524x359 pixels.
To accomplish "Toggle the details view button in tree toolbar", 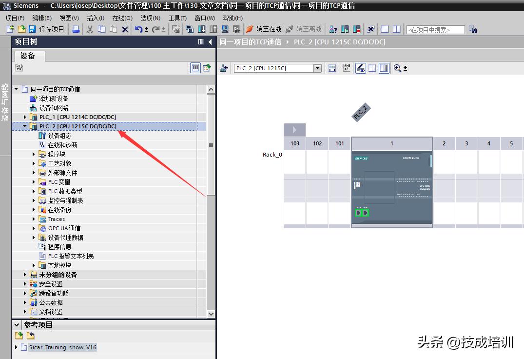I will 195,68.
